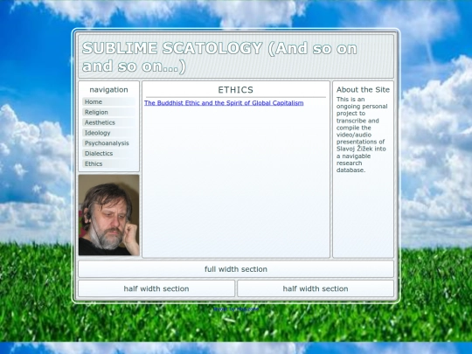Open the Ethics navigation item

point(108,163)
